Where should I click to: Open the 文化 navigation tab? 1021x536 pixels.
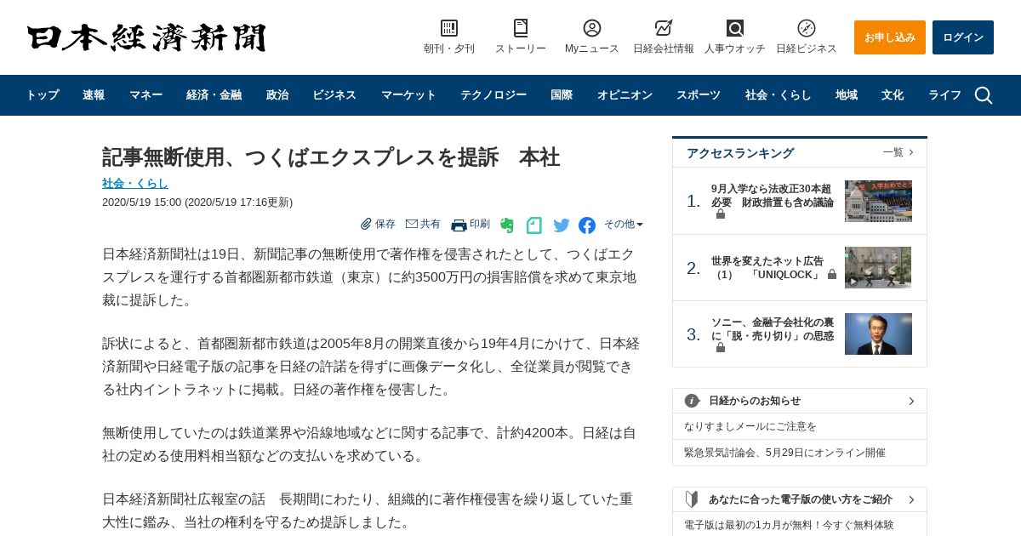893,95
